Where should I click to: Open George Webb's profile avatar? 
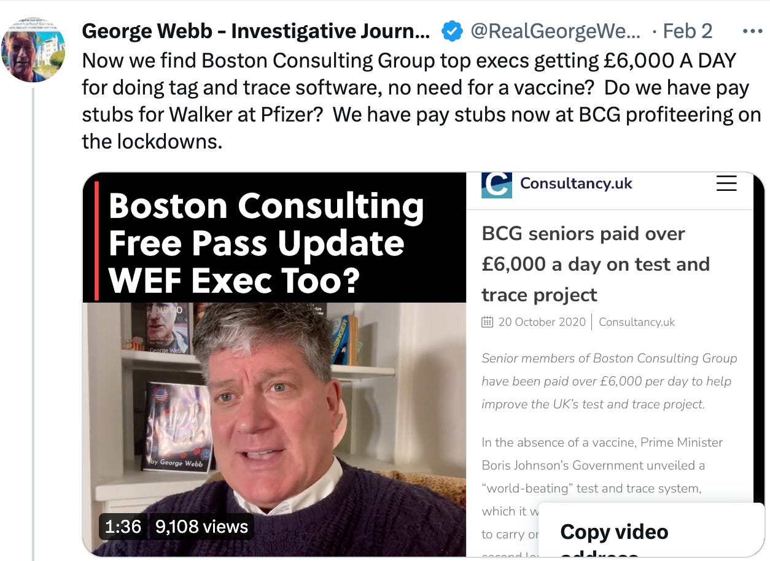pyautogui.click(x=33, y=50)
